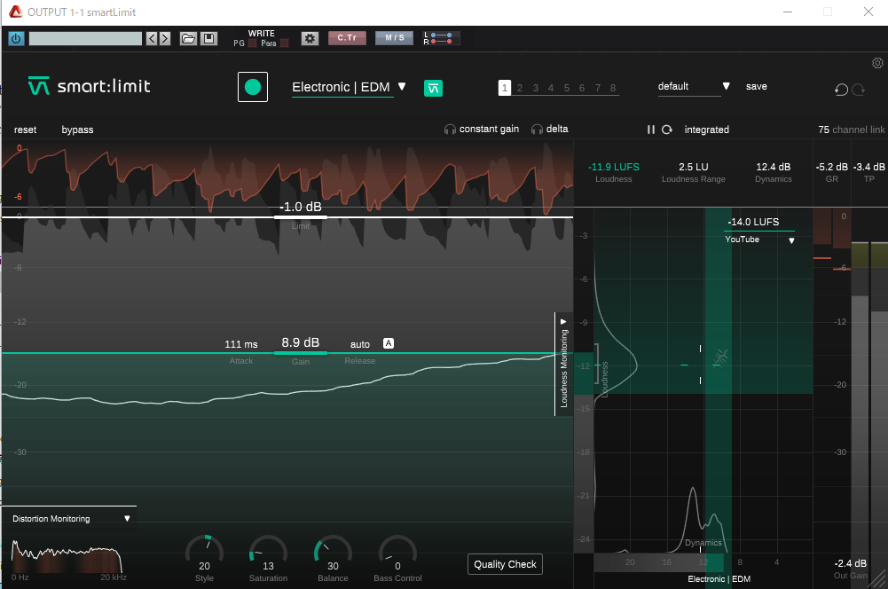Click -2.4 dB Out Gain value
The image size is (888, 589).
click(850, 563)
